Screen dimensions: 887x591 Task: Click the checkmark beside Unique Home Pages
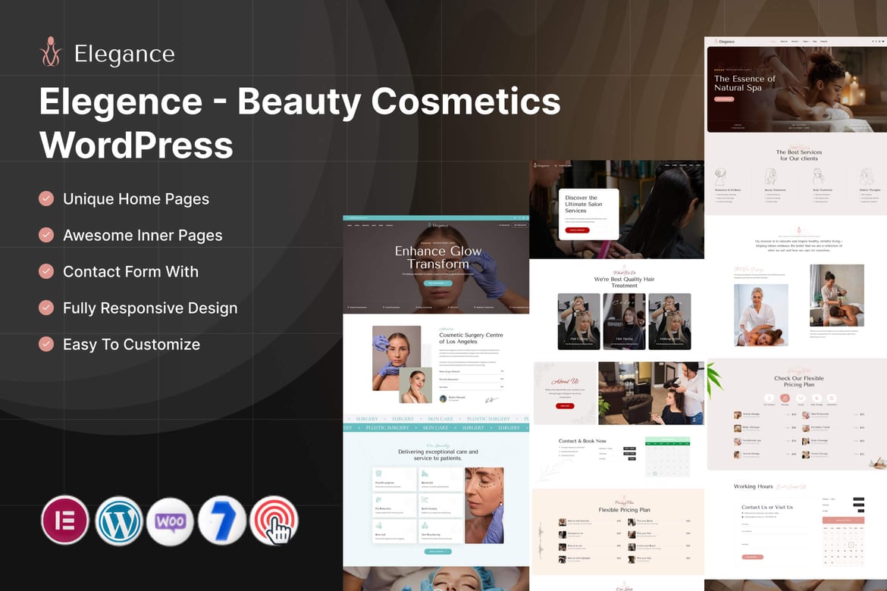tap(46, 199)
